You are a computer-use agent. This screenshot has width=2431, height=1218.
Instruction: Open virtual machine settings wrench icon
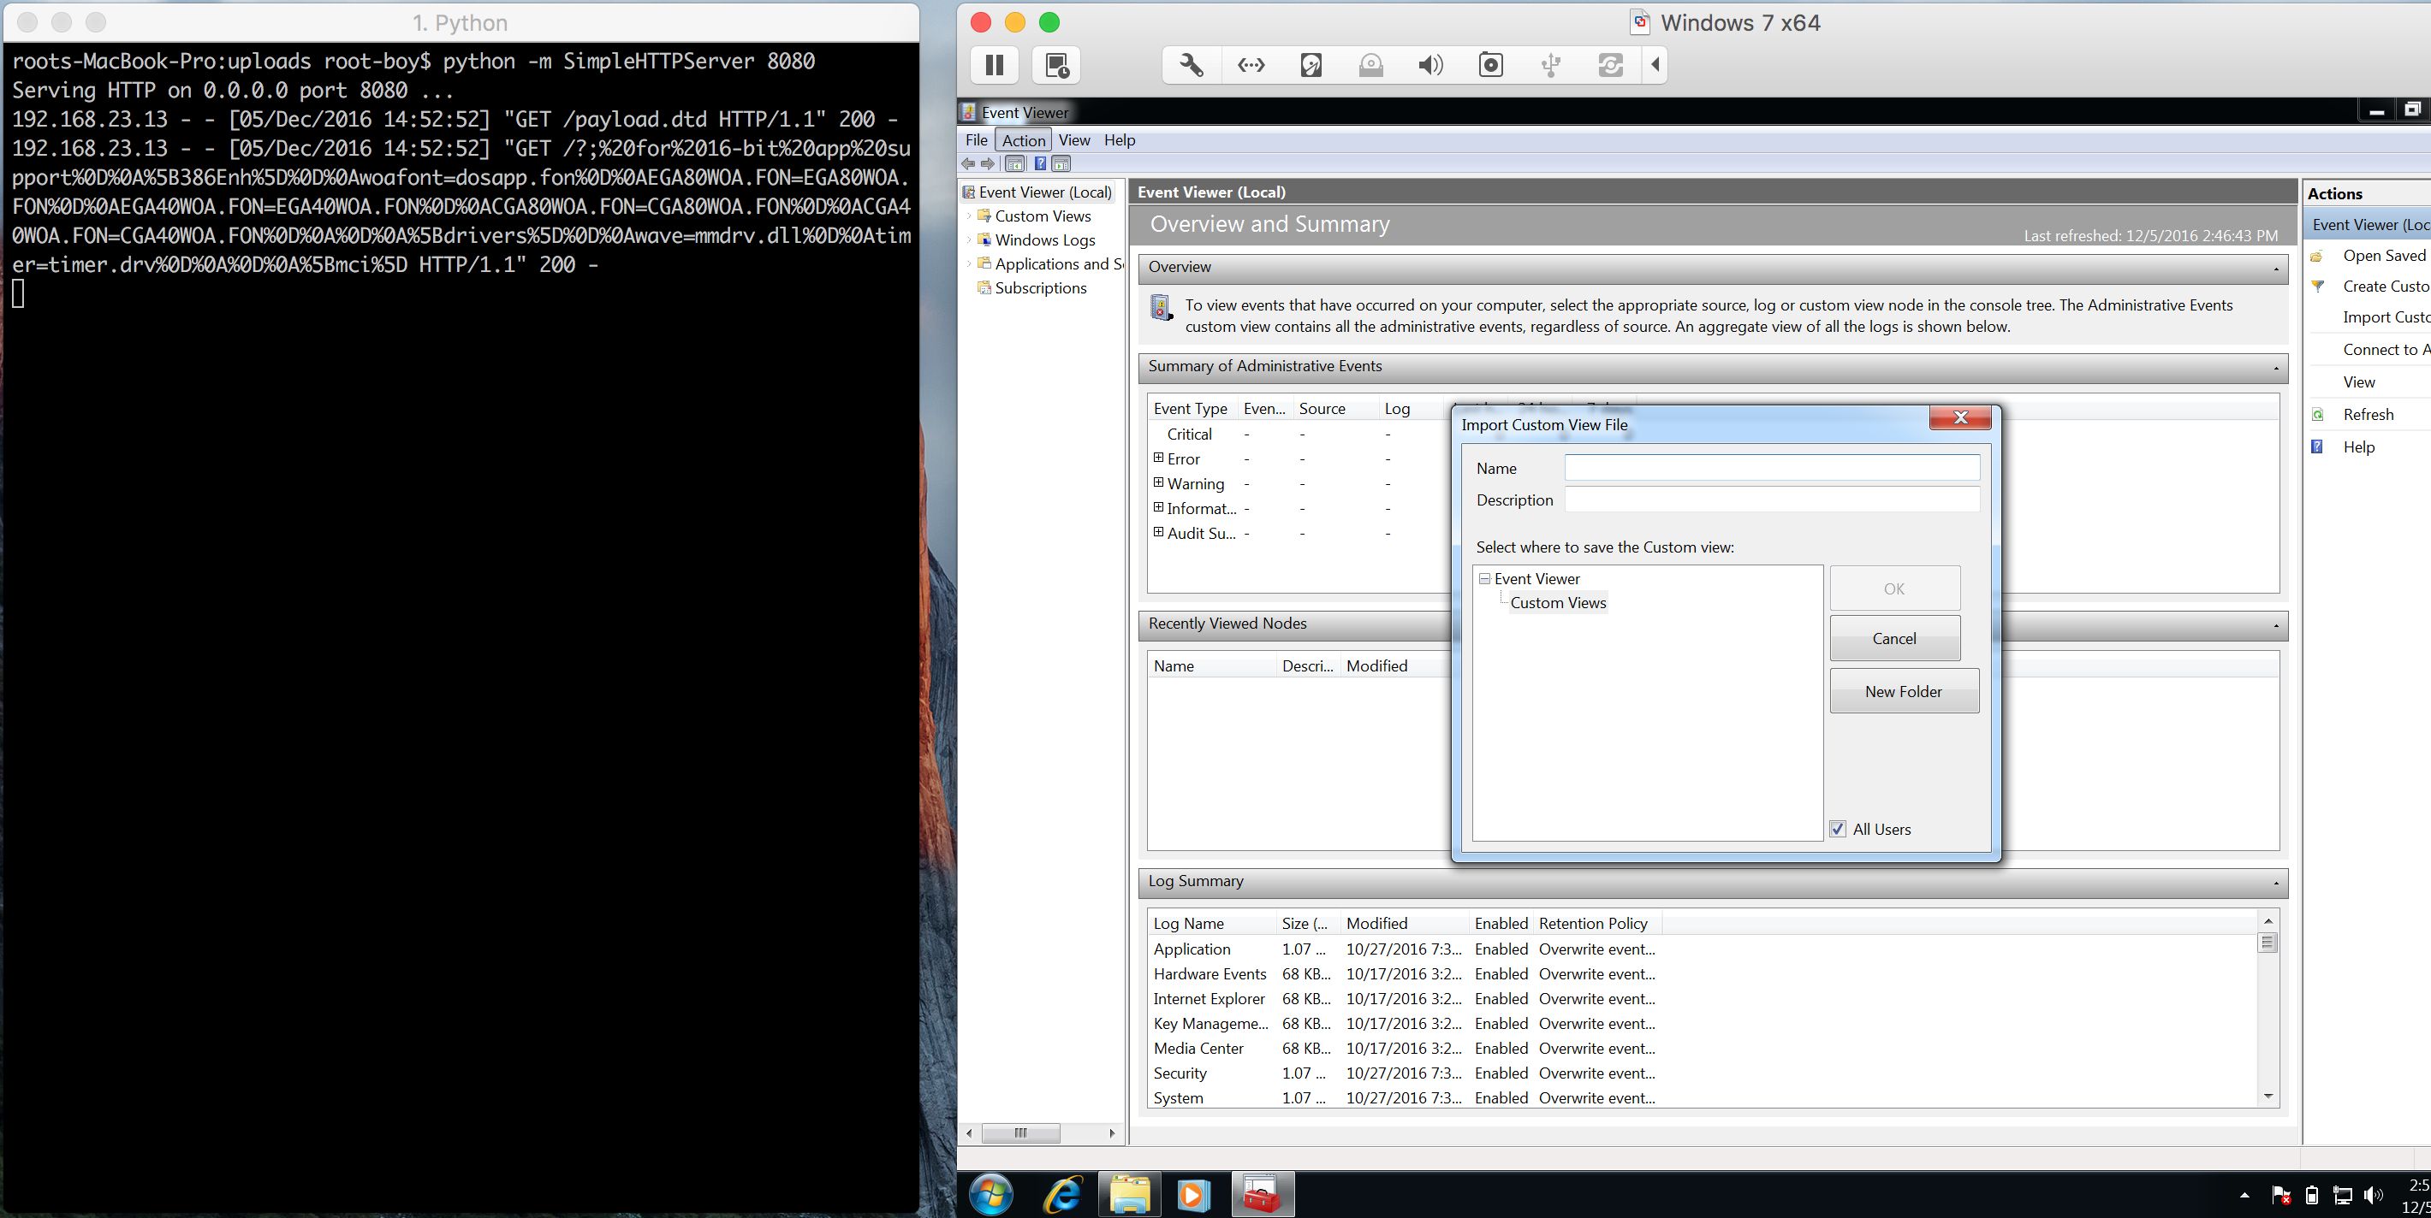tap(1191, 65)
